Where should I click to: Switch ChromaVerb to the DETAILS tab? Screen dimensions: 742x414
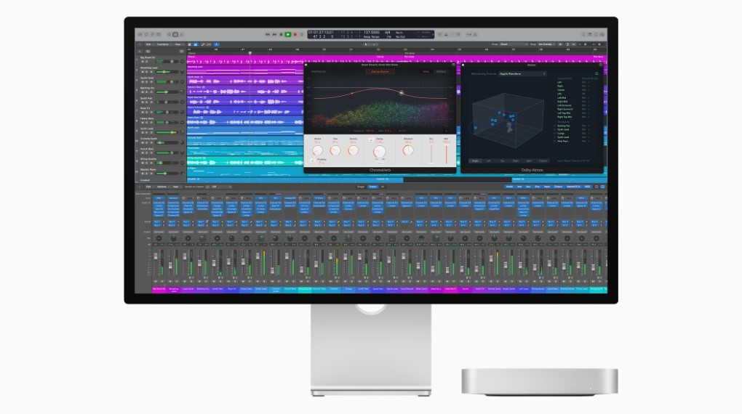point(441,71)
